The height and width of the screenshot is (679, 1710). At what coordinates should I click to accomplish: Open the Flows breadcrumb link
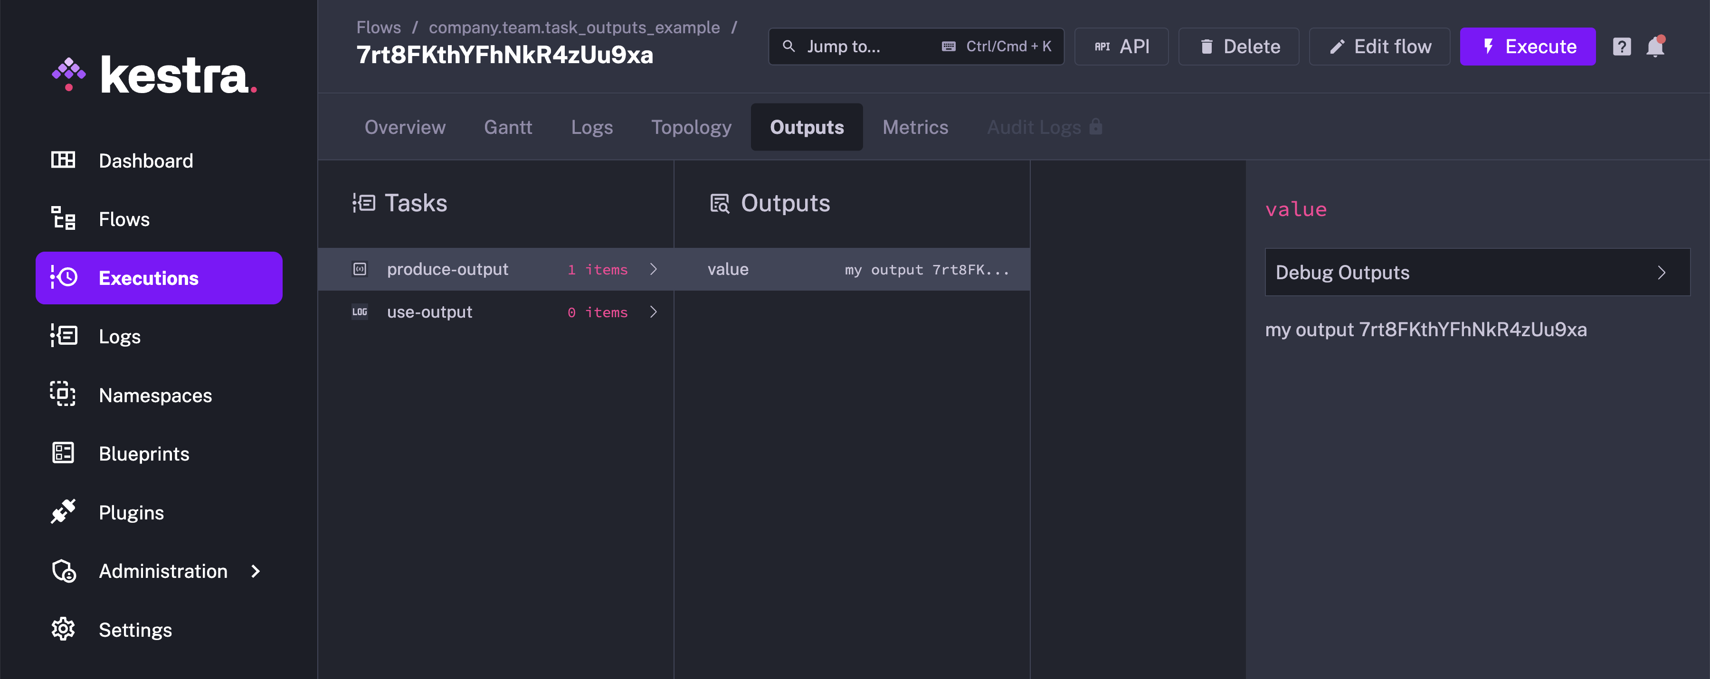[379, 27]
